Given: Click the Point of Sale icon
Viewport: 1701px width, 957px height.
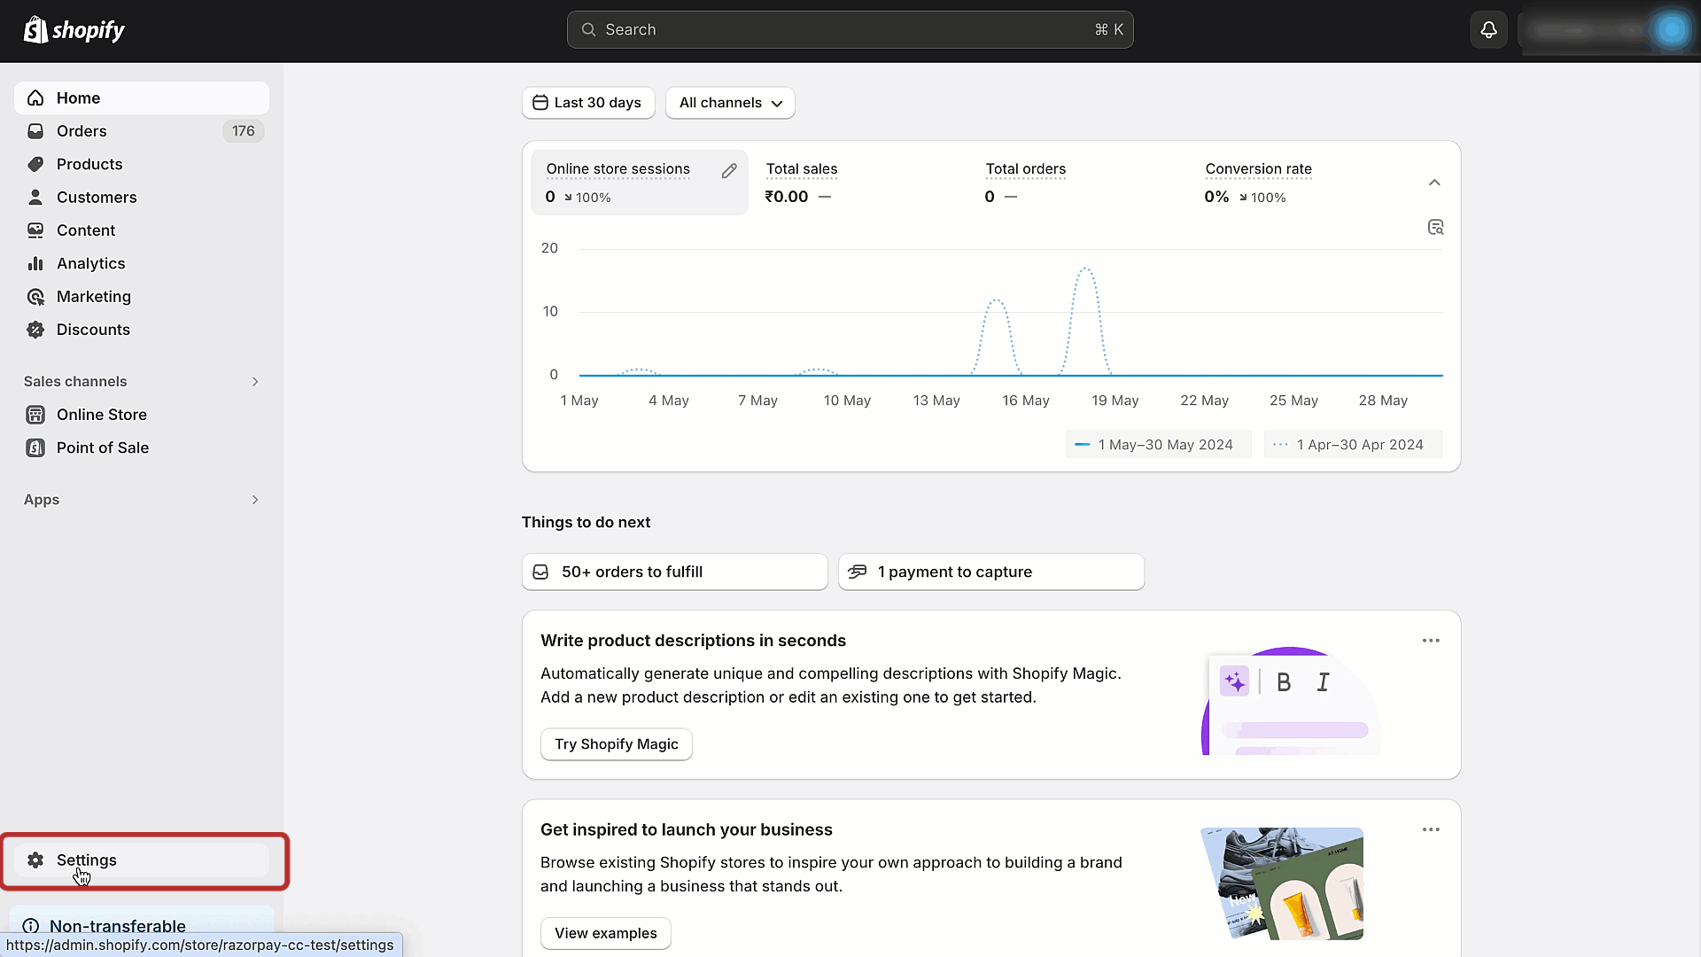Looking at the screenshot, I should [x=35, y=447].
